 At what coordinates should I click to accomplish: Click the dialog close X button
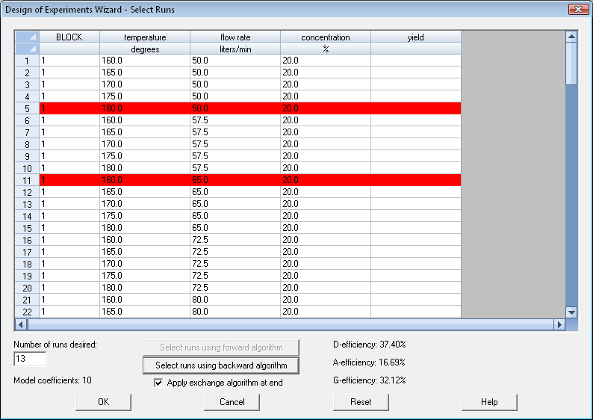tap(577, 9)
